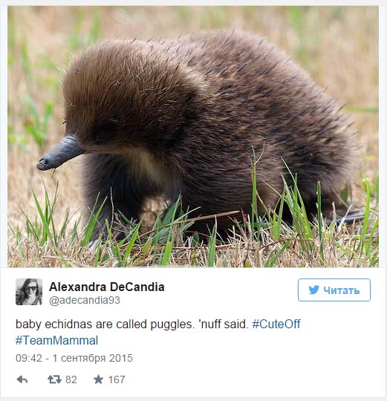
Task: Open the baby echidna photo
Action: [193, 137]
